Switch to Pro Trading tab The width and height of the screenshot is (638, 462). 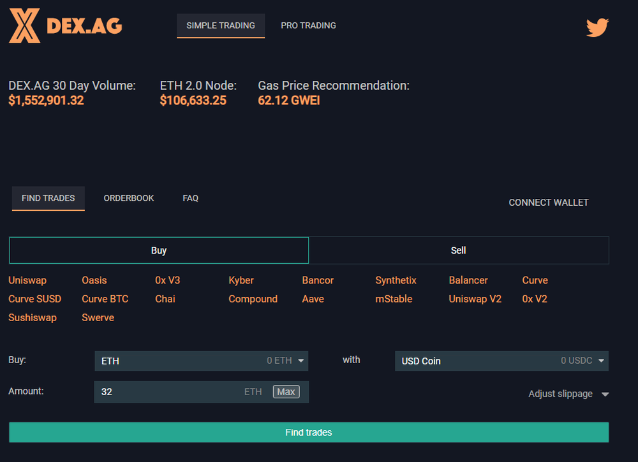click(x=308, y=25)
